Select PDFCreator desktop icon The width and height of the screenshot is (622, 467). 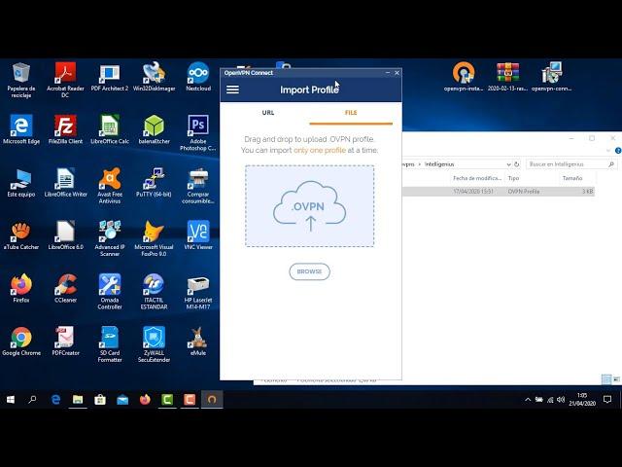click(x=65, y=341)
